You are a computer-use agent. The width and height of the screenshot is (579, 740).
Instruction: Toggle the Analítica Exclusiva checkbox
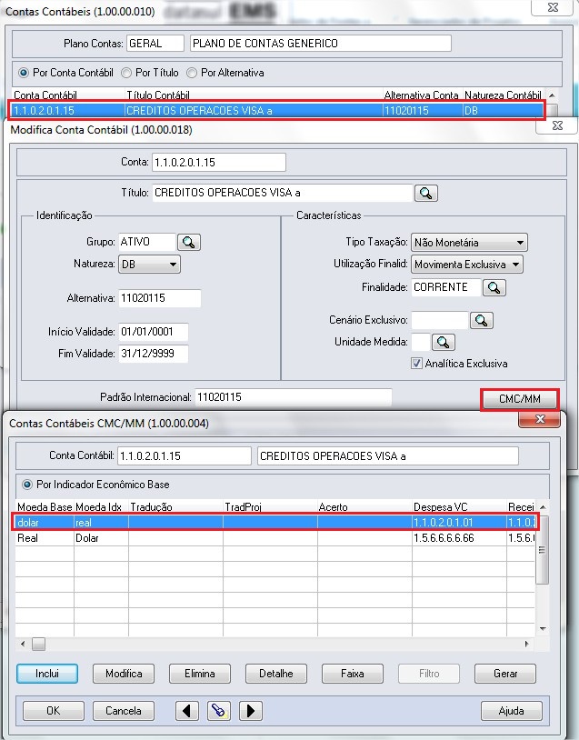(416, 364)
